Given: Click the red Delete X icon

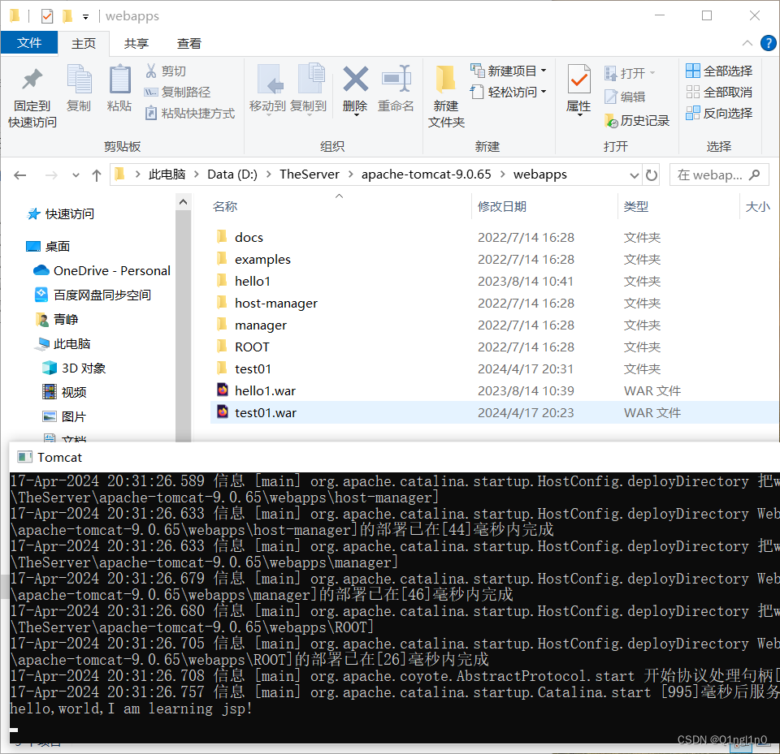Looking at the screenshot, I should pos(355,79).
